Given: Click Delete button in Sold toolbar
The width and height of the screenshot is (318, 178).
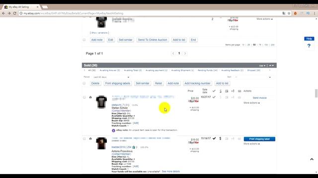Looking at the screenshot, I should pyautogui.click(x=95, y=84).
